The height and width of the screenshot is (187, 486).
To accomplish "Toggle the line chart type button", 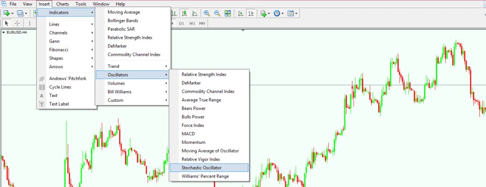I will tap(195, 13).
